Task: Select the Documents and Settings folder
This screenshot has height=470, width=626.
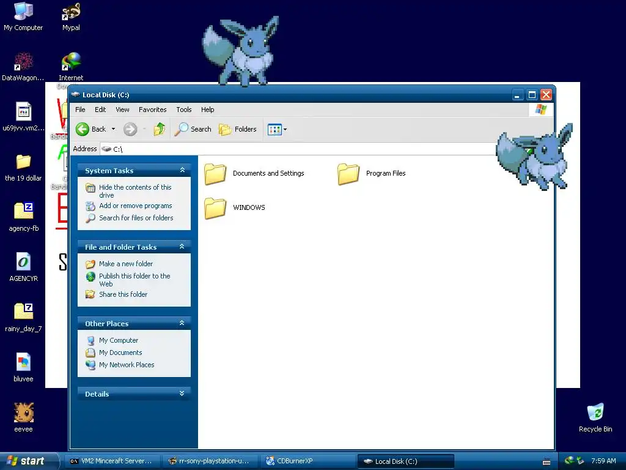Action: [x=254, y=173]
